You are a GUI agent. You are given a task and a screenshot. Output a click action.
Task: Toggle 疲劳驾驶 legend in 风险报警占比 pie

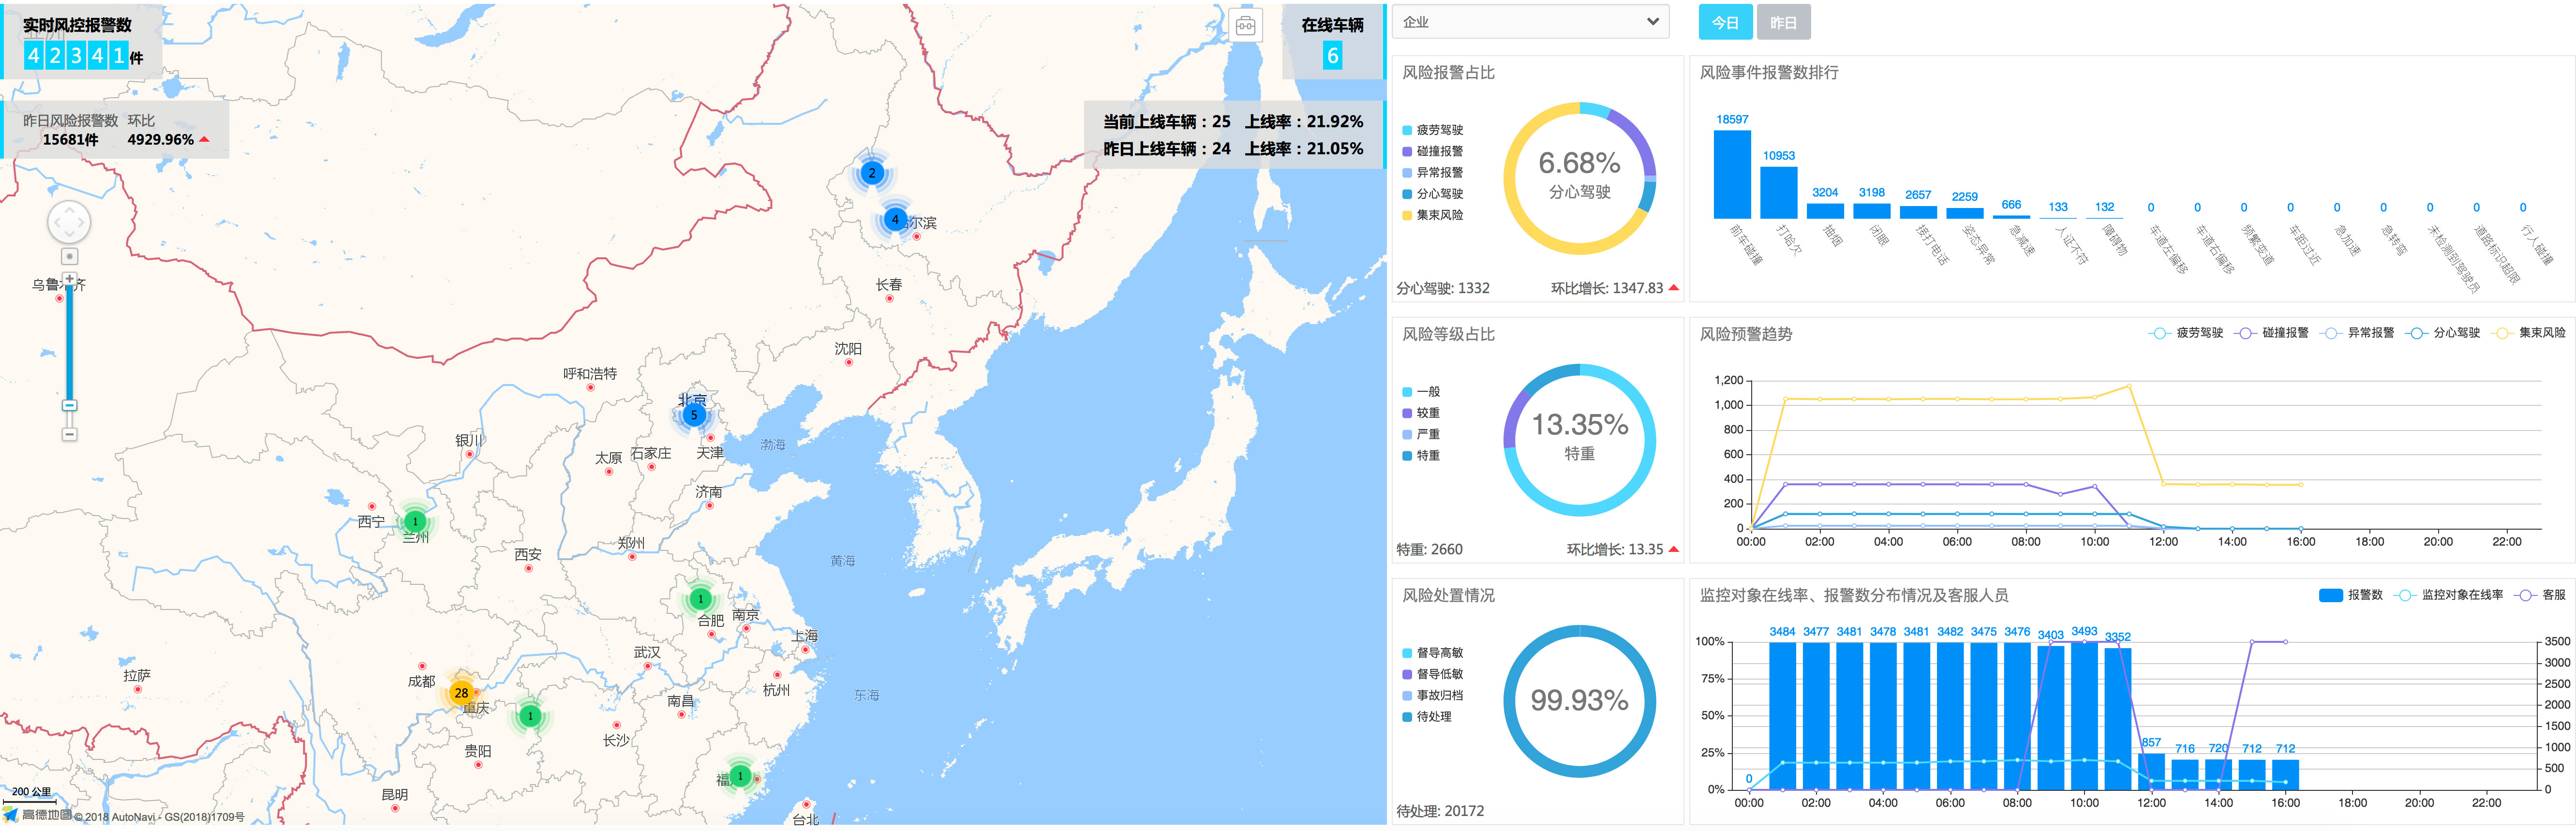1432,130
